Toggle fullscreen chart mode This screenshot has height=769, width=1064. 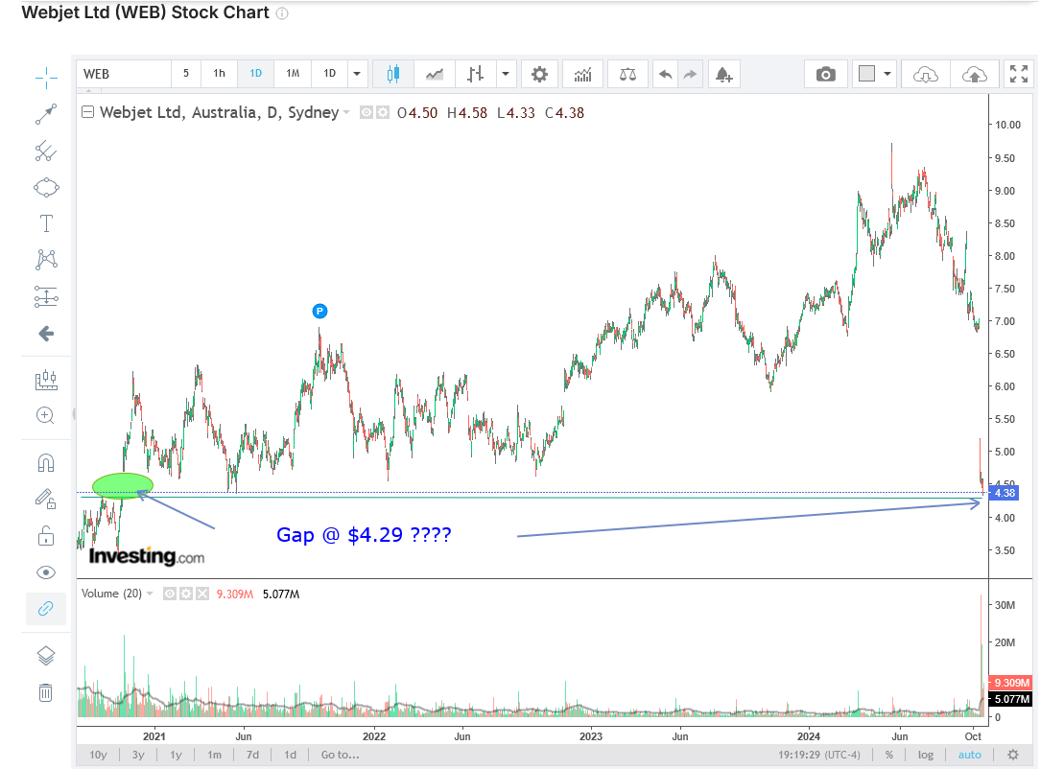[x=1019, y=74]
